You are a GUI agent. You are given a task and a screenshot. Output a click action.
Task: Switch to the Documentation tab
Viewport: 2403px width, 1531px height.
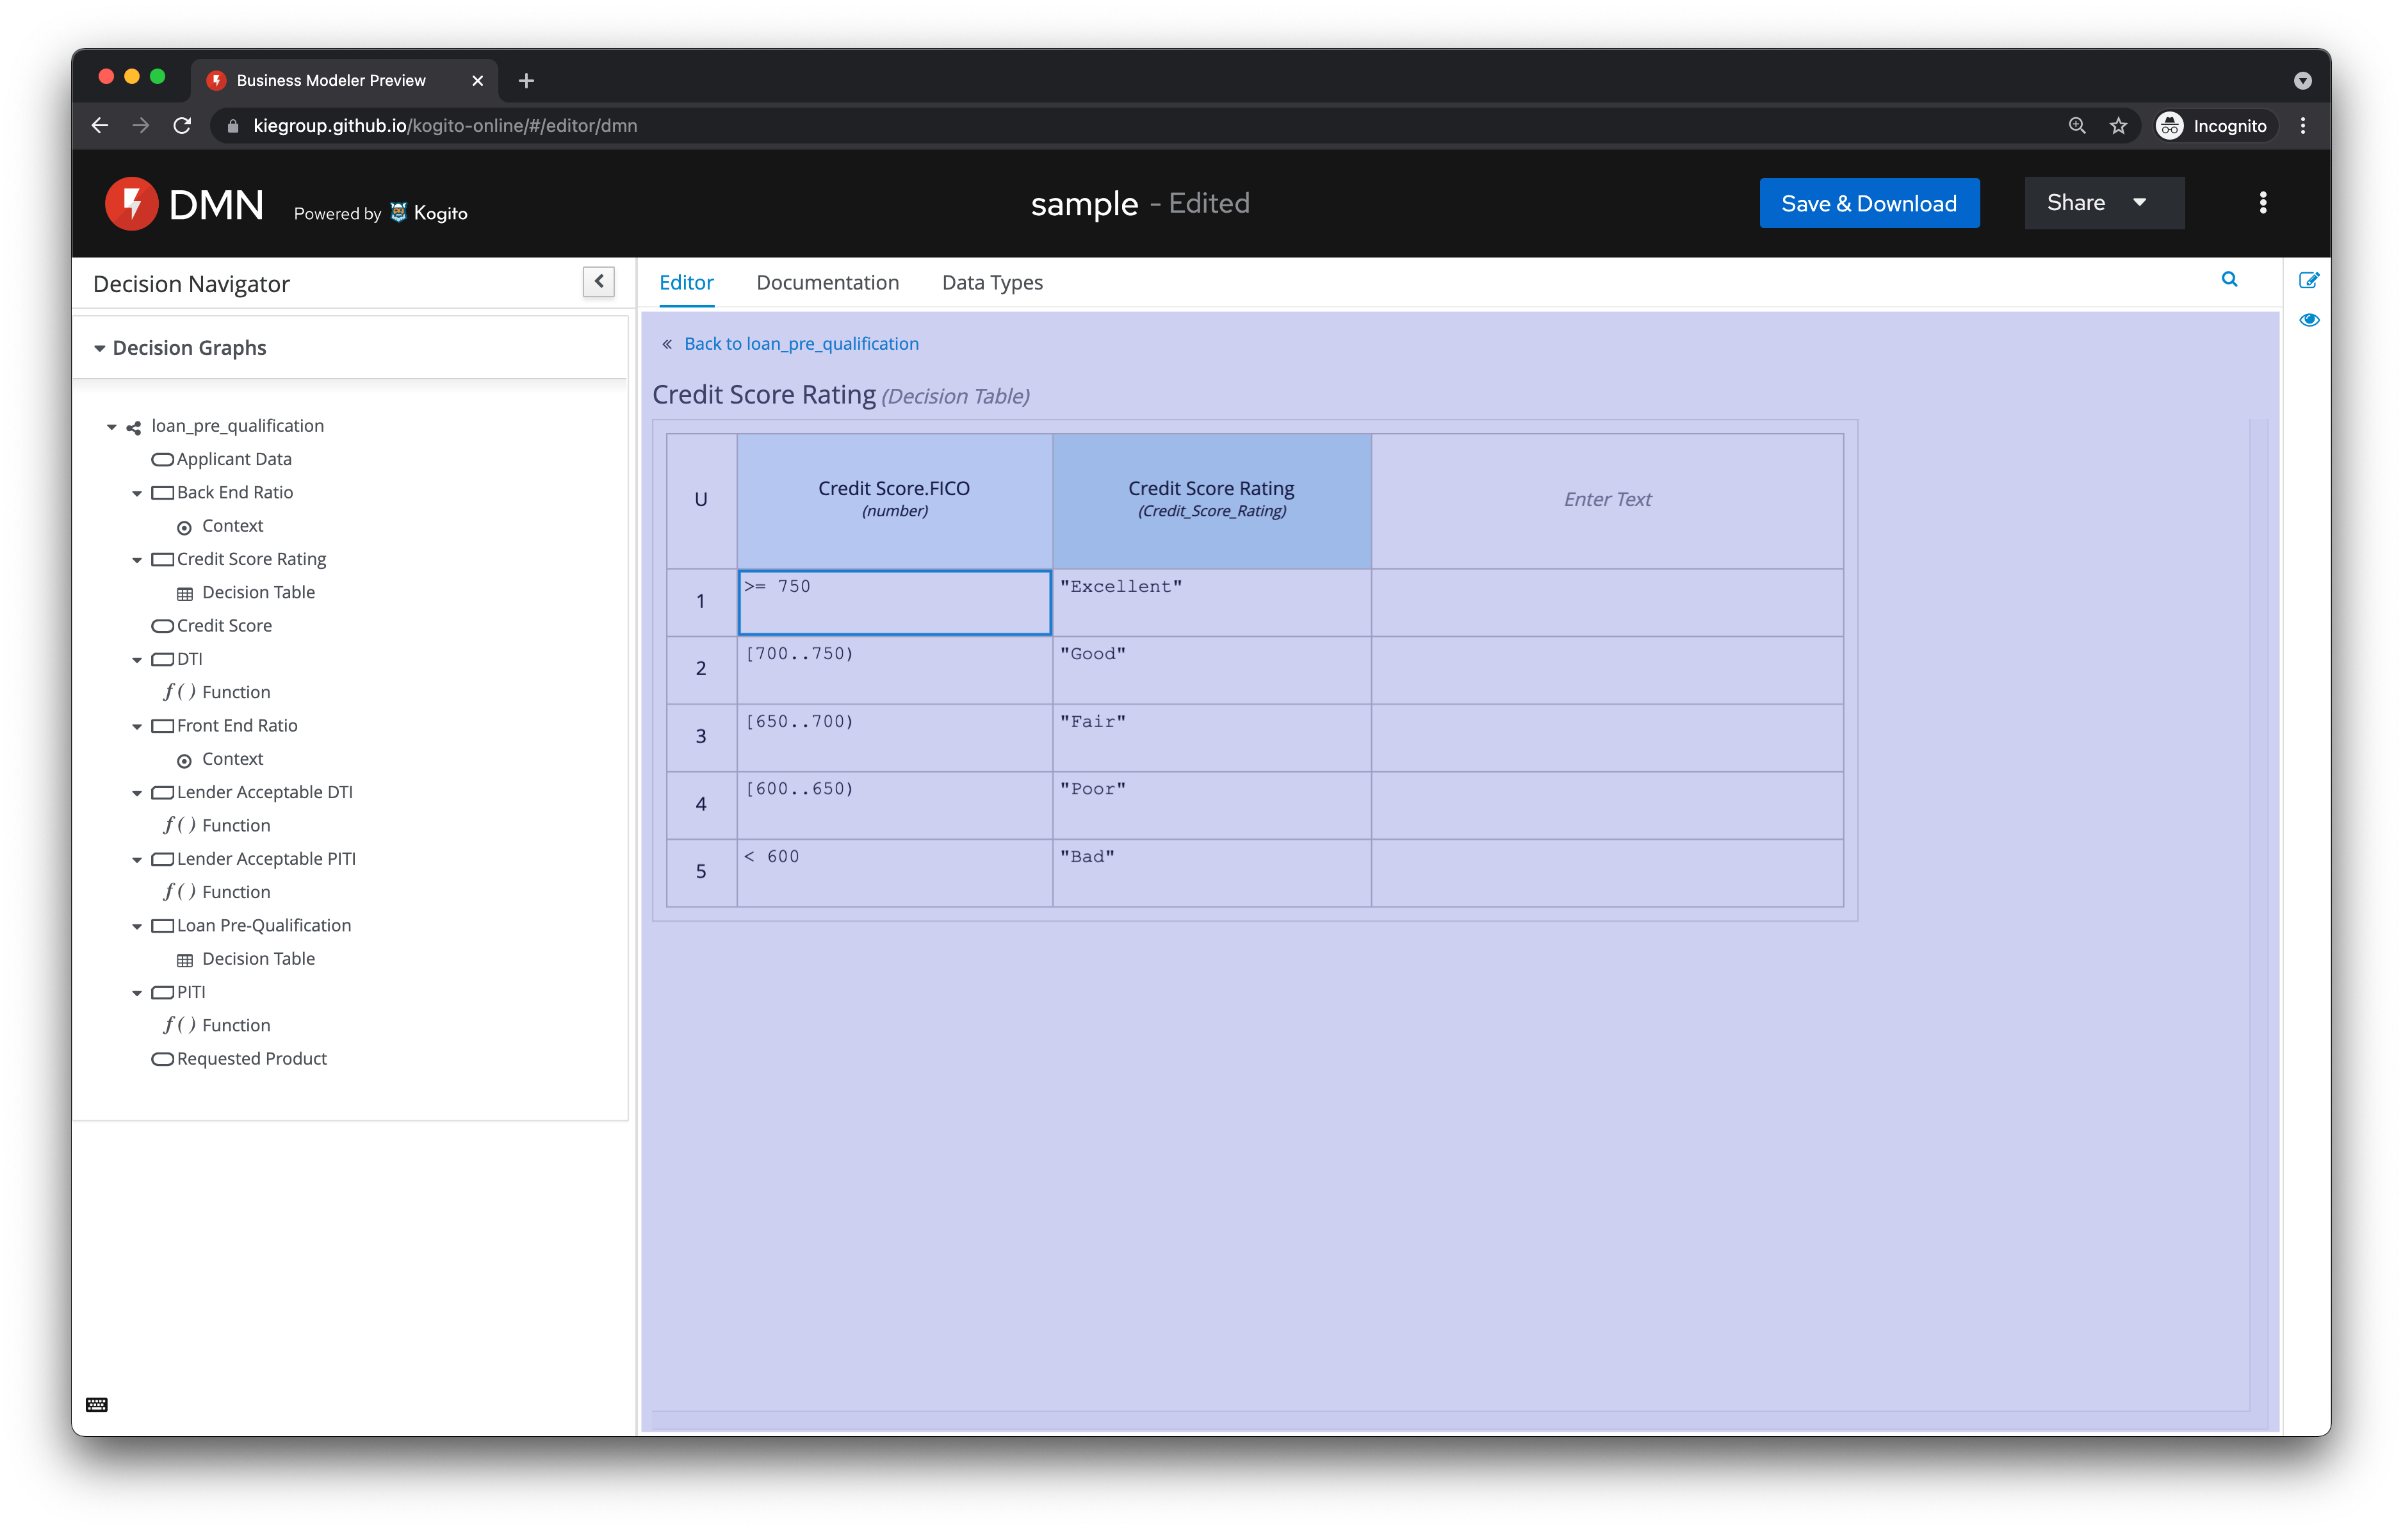tap(827, 282)
